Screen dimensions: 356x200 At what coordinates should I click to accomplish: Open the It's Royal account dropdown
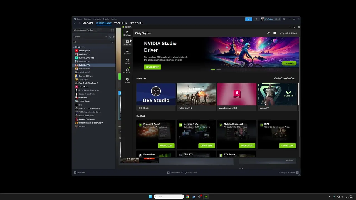pos(271,19)
